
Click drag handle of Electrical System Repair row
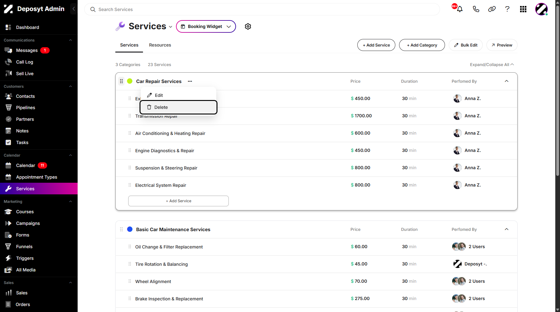pos(130,185)
